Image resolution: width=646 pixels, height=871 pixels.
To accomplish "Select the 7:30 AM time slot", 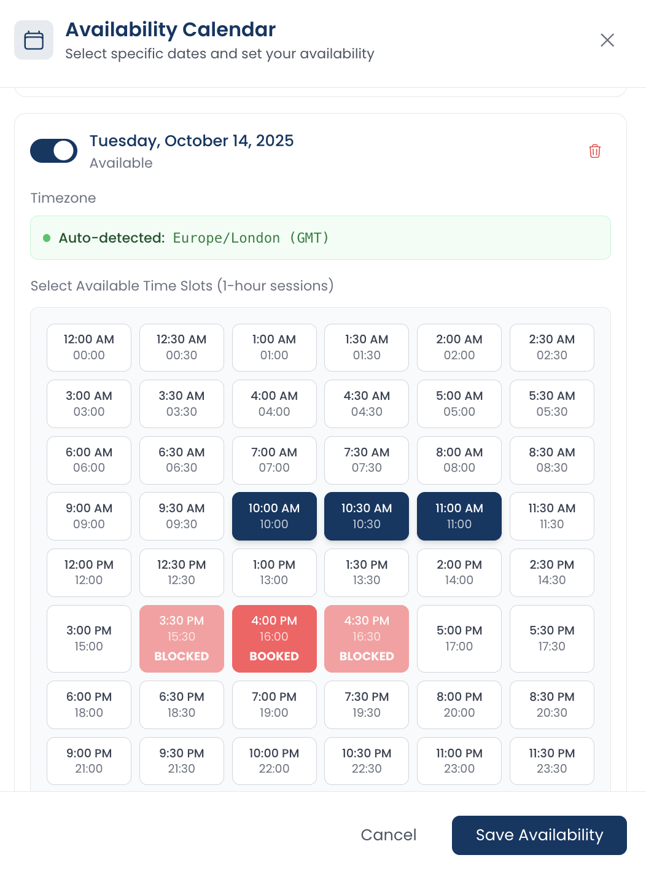I will pos(367,459).
